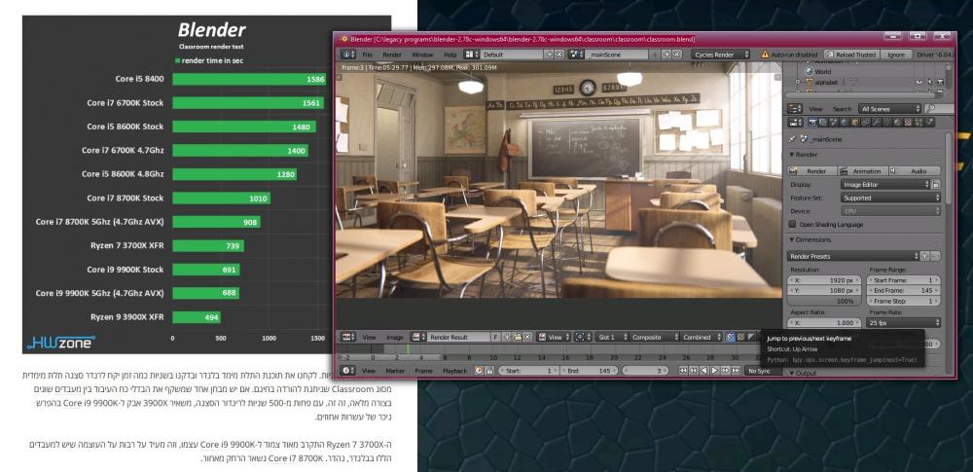Expand alphabet group in the outliner tree
Viewport: 973px width, 472px height.
tap(798, 82)
